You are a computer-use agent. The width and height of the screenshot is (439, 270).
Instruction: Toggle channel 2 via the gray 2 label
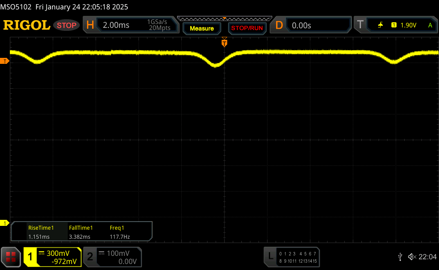coord(90,257)
